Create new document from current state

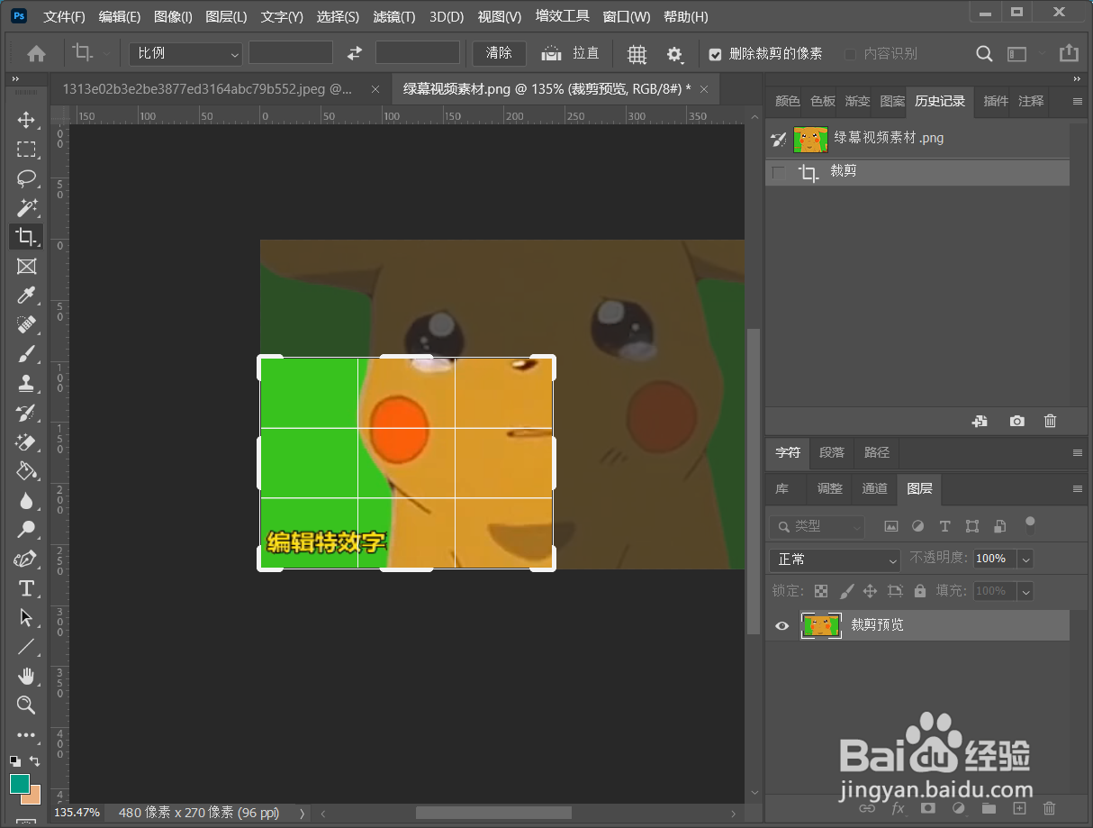(x=980, y=421)
